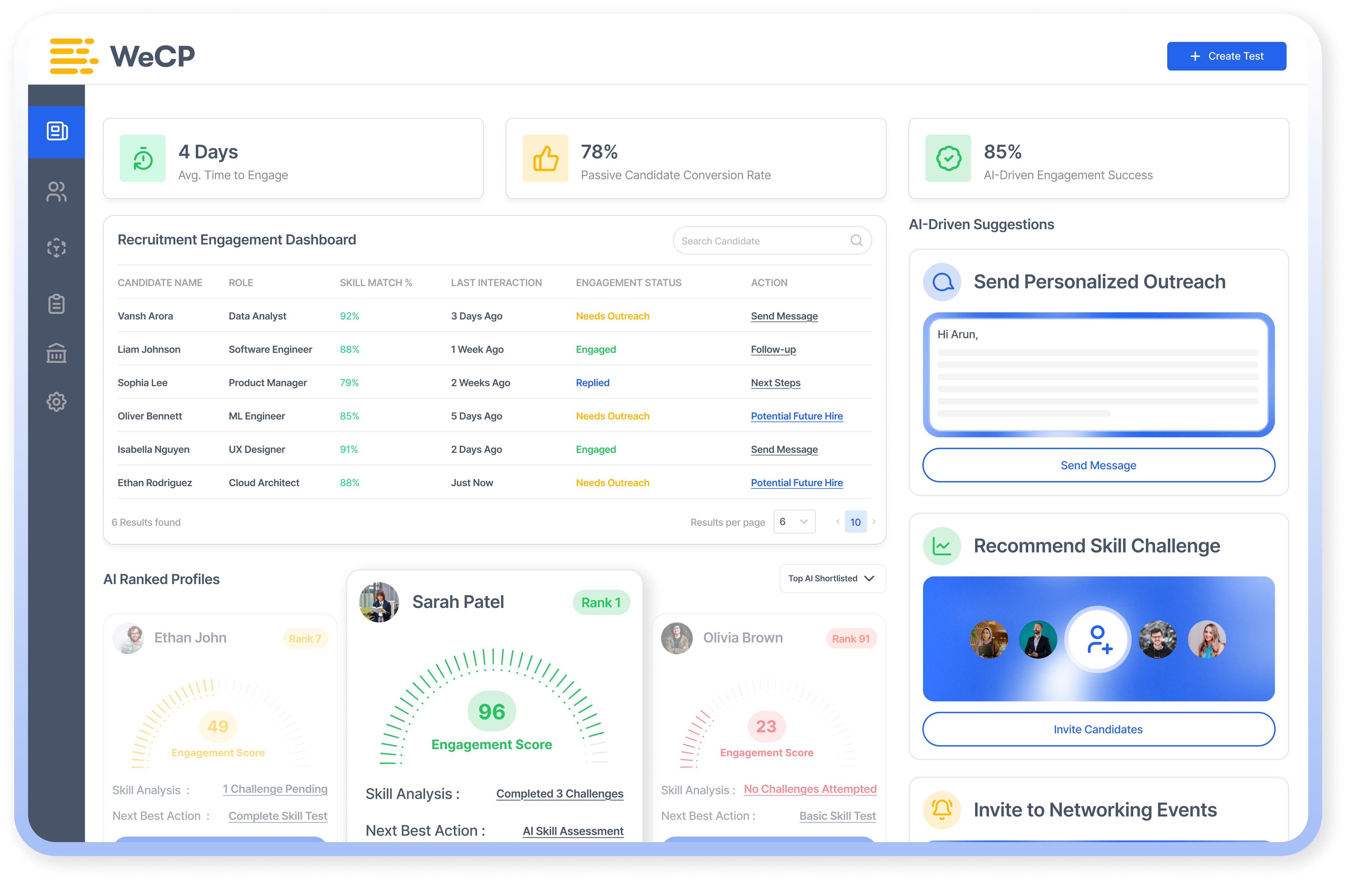Open the candidates people icon in sidebar
This screenshot has width=1347, height=881.
[57, 192]
